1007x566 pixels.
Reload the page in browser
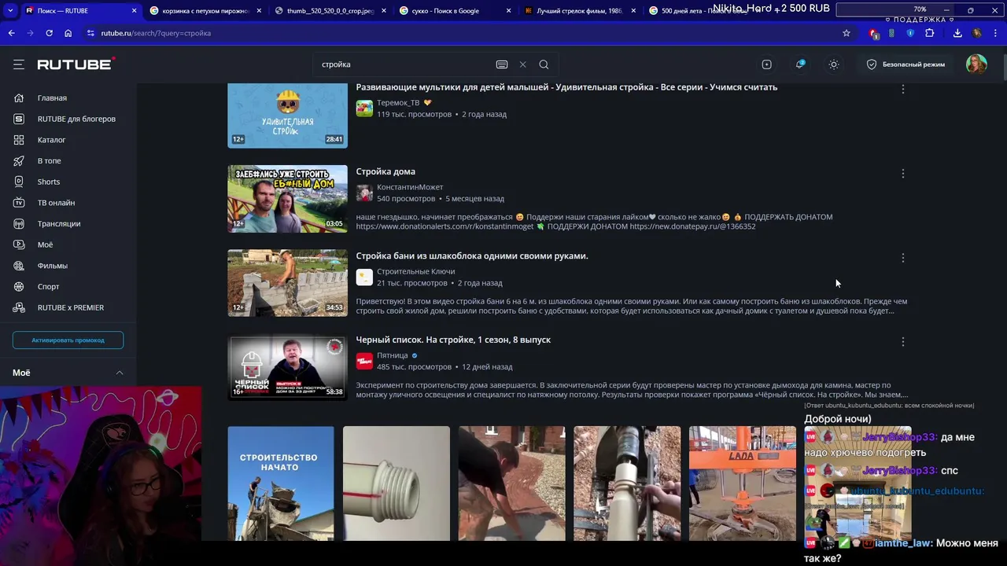49,33
